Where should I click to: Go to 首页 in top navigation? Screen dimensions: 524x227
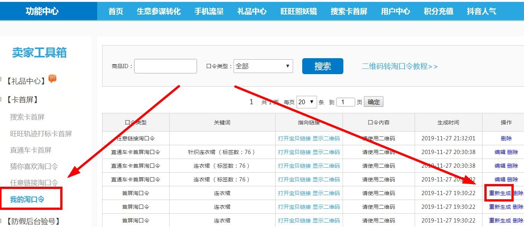pos(116,11)
